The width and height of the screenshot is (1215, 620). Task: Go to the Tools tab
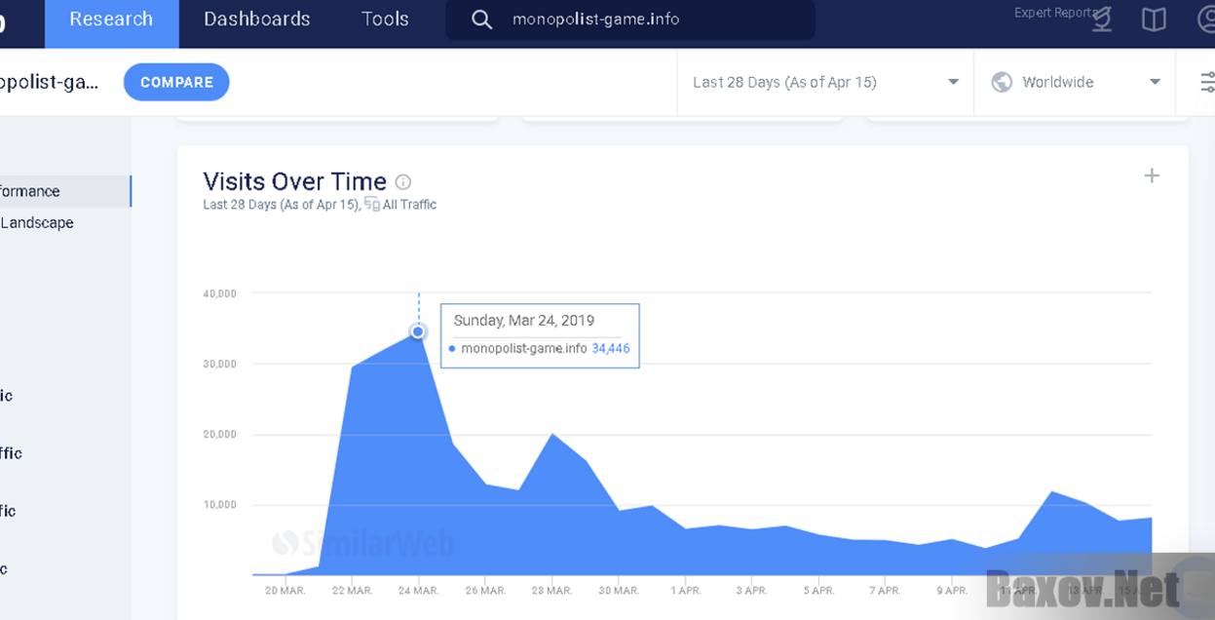click(x=385, y=19)
